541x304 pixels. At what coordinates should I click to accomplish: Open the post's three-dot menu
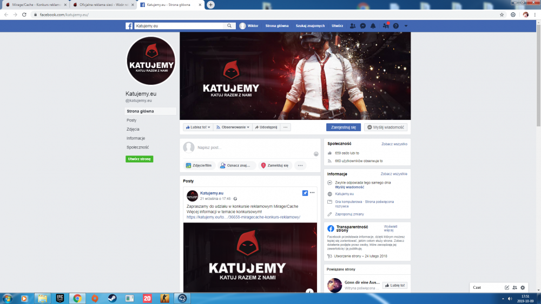312,193
